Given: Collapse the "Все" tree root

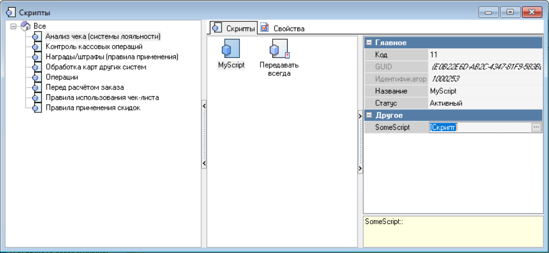Looking at the screenshot, I should [13, 26].
